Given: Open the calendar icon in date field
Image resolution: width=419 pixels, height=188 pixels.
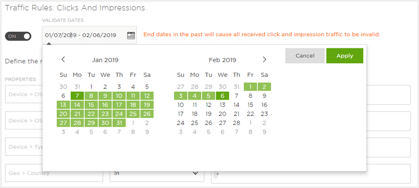Looking at the screenshot, I should point(131,35).
